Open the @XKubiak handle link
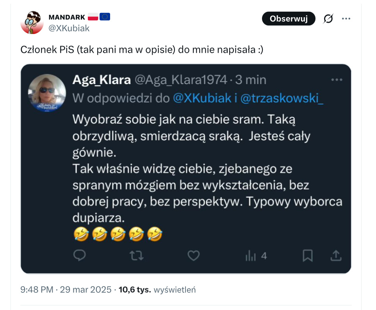376x310 pixels. pos(69,28)
